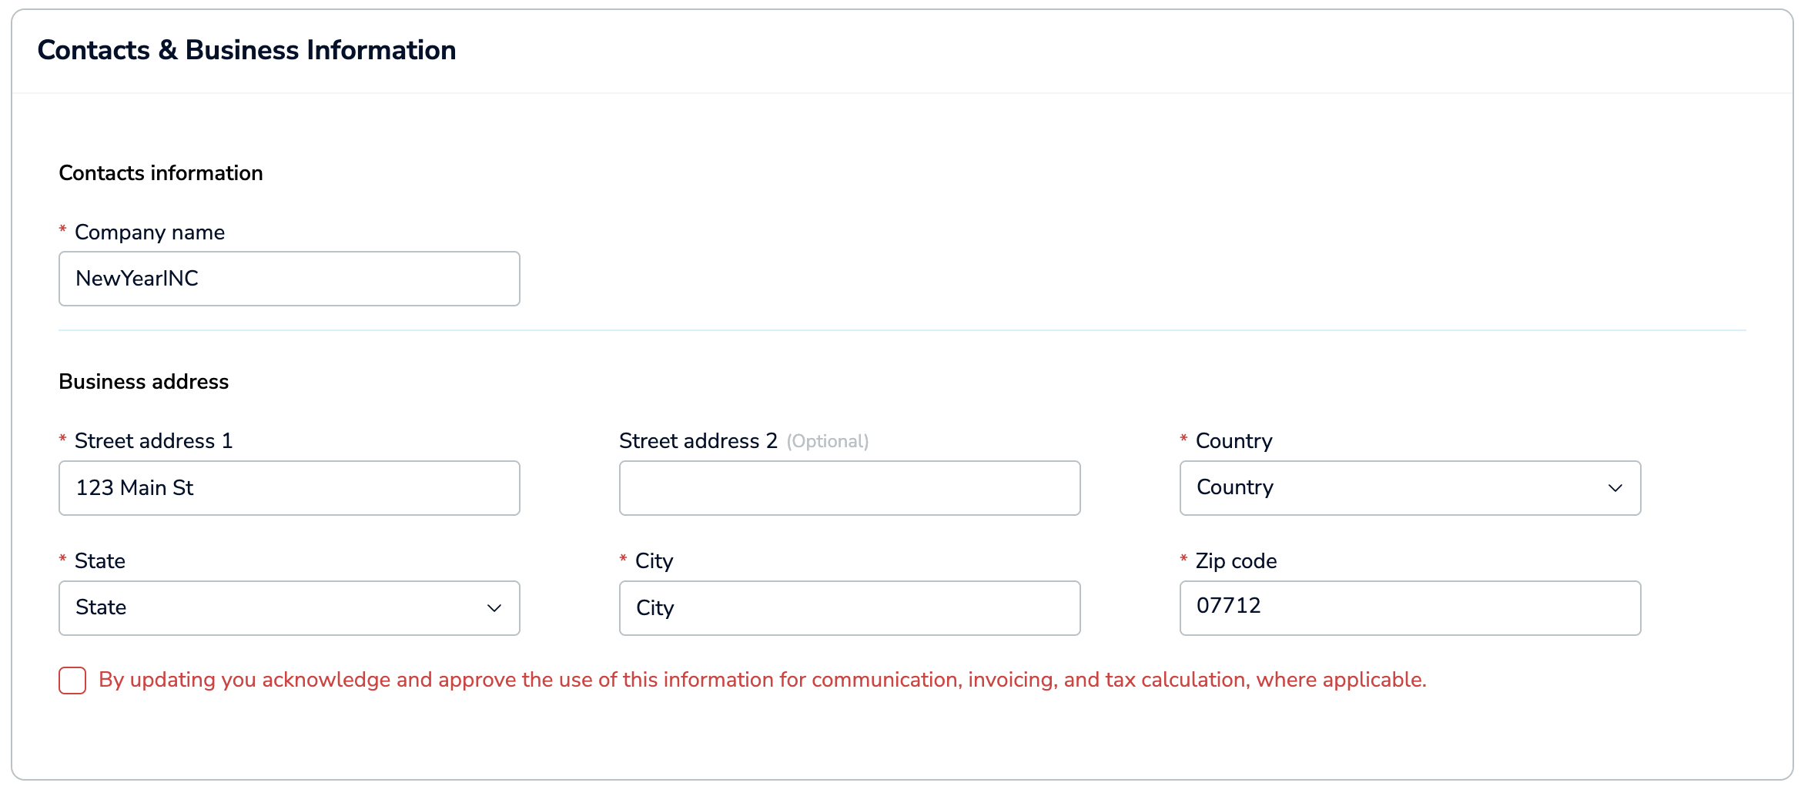Viewport: 1811px width, 796px height.
Task: Click the red acknowledgement text about invoicing
Action: [762, 680]
